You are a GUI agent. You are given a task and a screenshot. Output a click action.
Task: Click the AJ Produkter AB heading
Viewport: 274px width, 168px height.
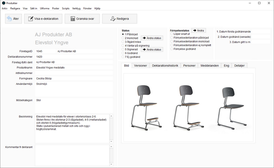pyautogui.click(x=54, y=35)
